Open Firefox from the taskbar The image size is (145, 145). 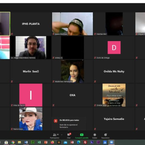click(53, 142)
